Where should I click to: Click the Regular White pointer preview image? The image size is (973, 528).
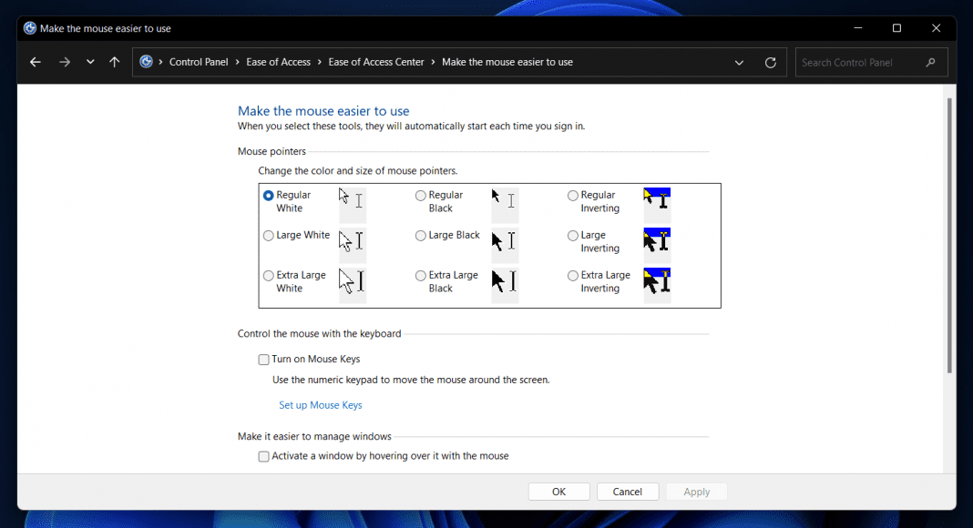[353, 205]
